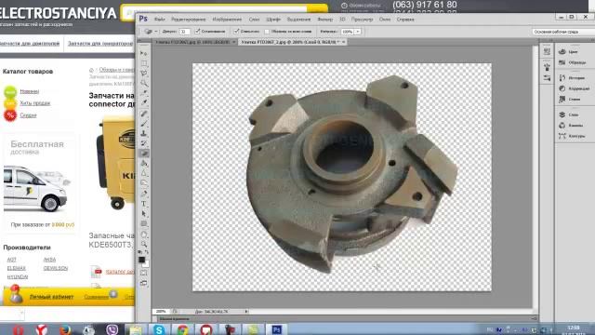Screen dimensions: 595x335
Task: Open the Фильтр menu
Action: click(324, 19)
